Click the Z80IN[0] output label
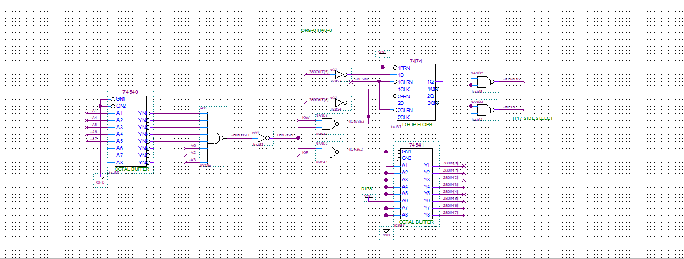Viewport: 684px width, 259px height. point(450,163)
